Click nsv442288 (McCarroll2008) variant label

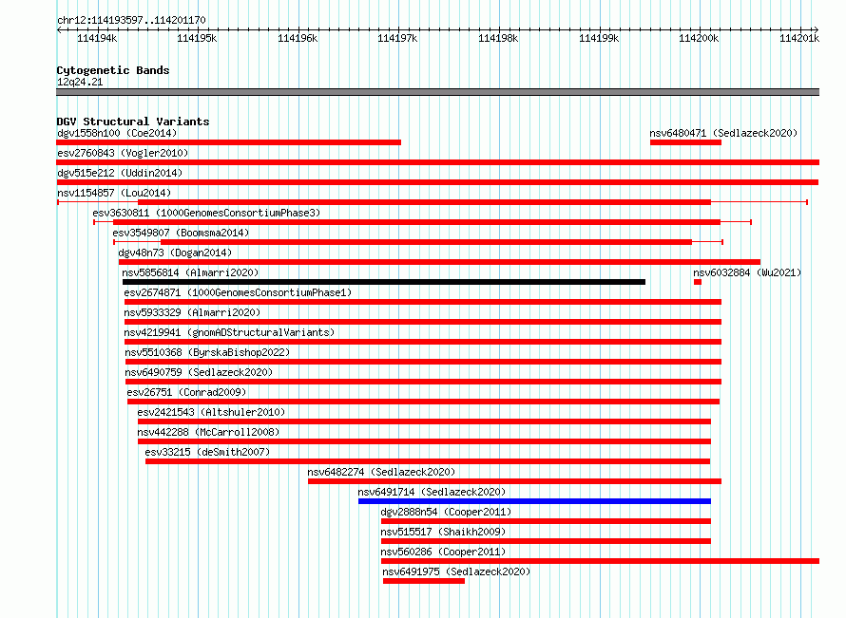[x=208, y=432]
